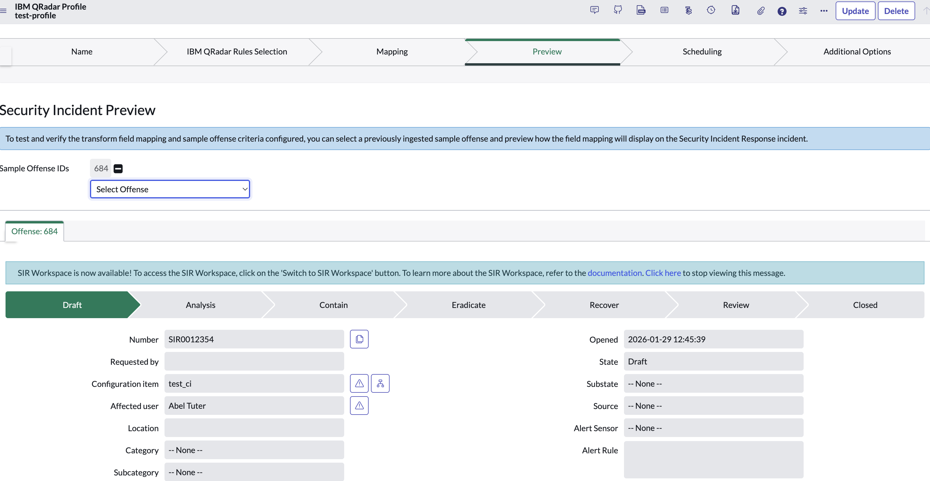This screenshot has width=930, height=481.
Task: Click the Affected user warning triangle icon
Action: pos(359,406)
